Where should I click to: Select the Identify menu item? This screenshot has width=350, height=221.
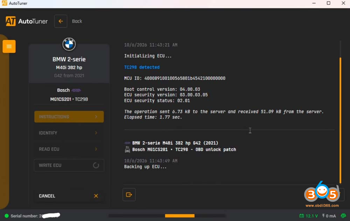tap(69, 133)
